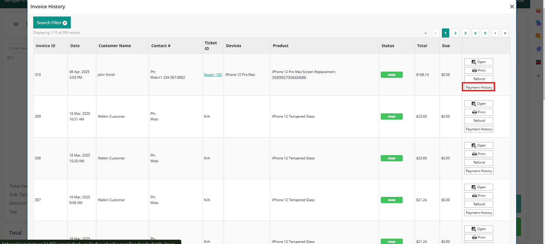Click Refund on invoice 307
The width and height of the screenshot is (545, 244).
[x=479, y=204]
